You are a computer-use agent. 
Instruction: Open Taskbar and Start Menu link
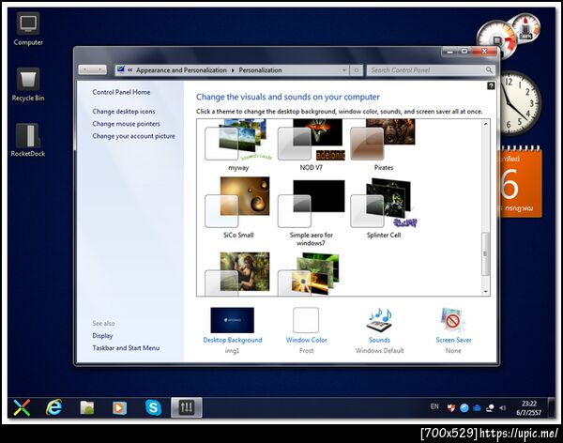tap(126, 348)
